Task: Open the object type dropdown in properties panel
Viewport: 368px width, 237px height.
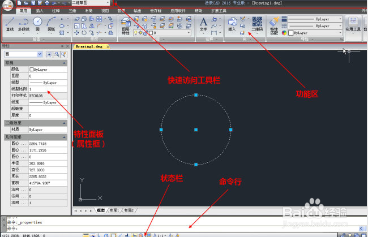Action: (x=23, y=54)
